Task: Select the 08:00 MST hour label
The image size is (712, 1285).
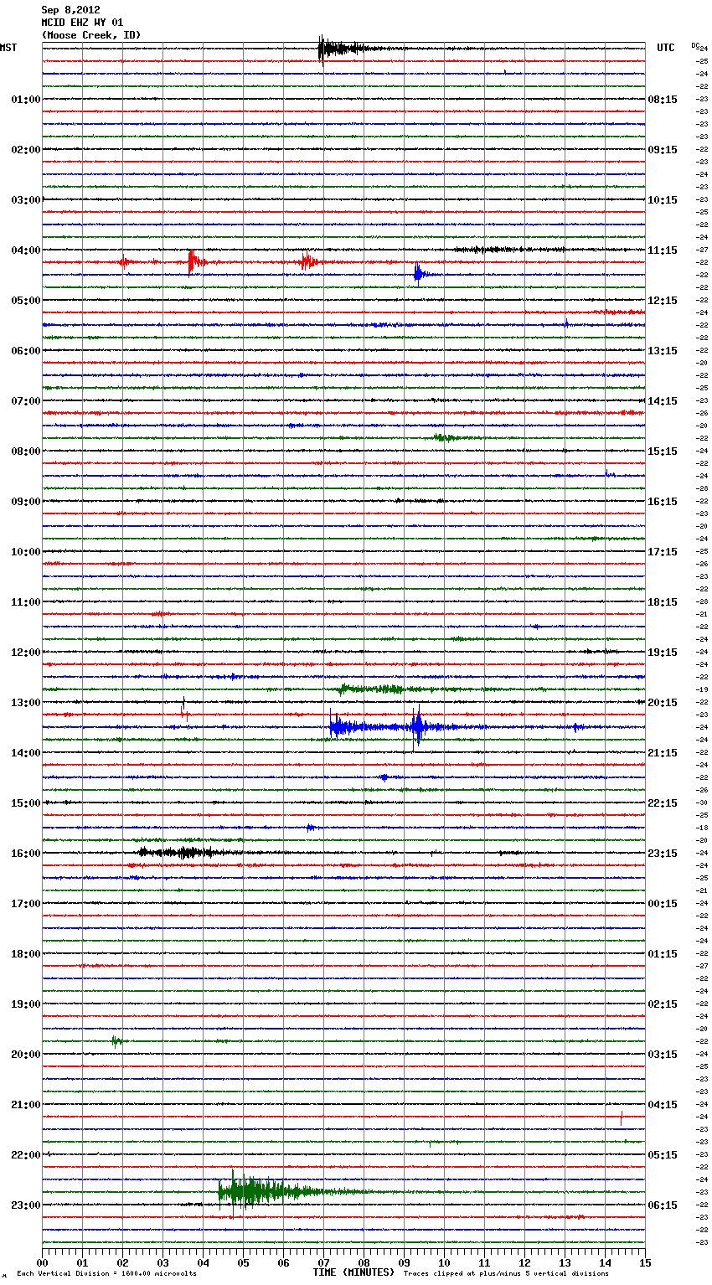Action: (x=25, y=452)
